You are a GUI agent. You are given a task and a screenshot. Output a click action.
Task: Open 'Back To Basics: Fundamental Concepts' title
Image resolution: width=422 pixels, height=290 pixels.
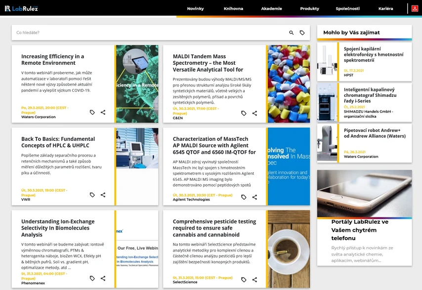pos(58,142)
